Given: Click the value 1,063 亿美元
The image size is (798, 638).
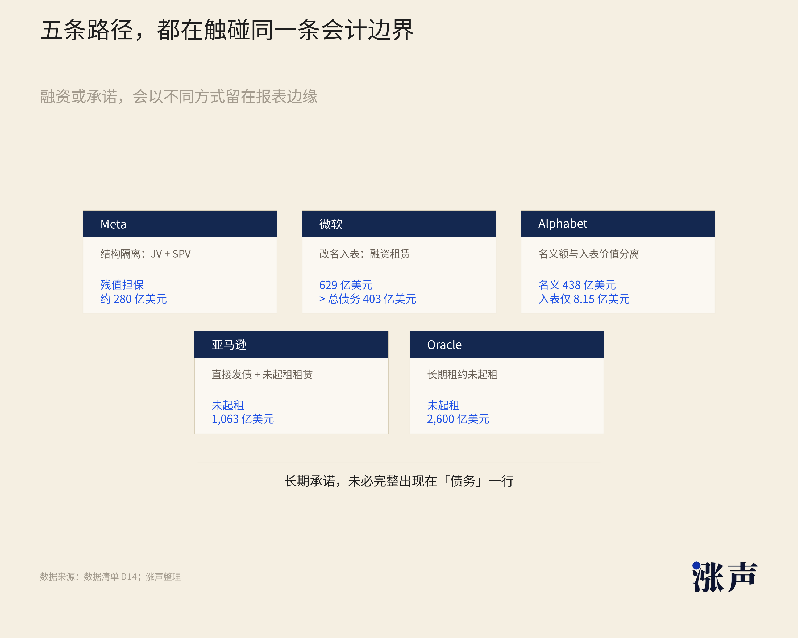Looking at the screenshot, I should (243, 419).
